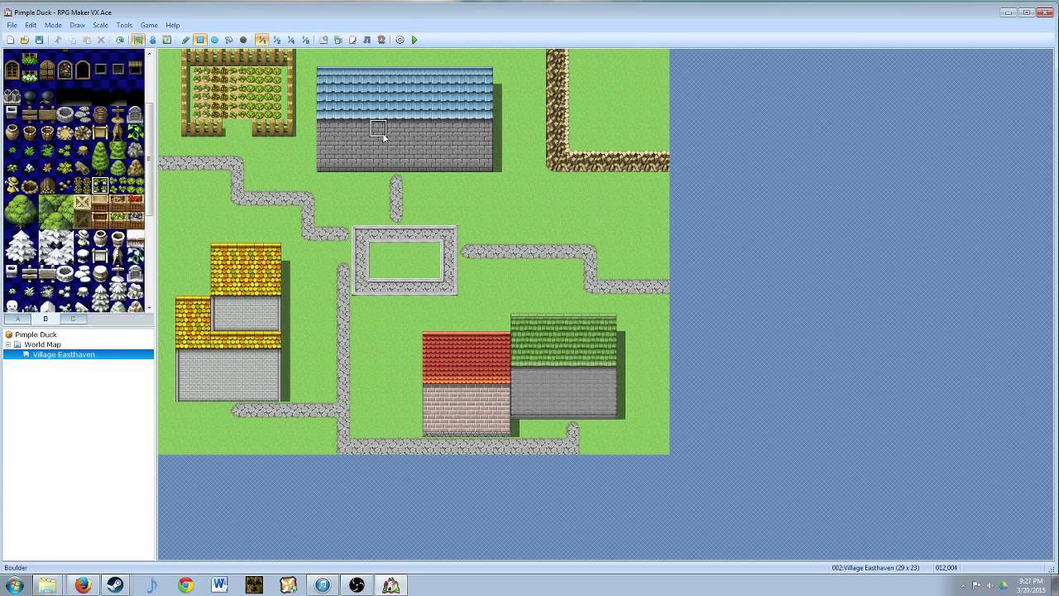Pick the stained glass window tile
This screenshot has height=596, width=1059.
pyautogui.click(x=65, y=70)
